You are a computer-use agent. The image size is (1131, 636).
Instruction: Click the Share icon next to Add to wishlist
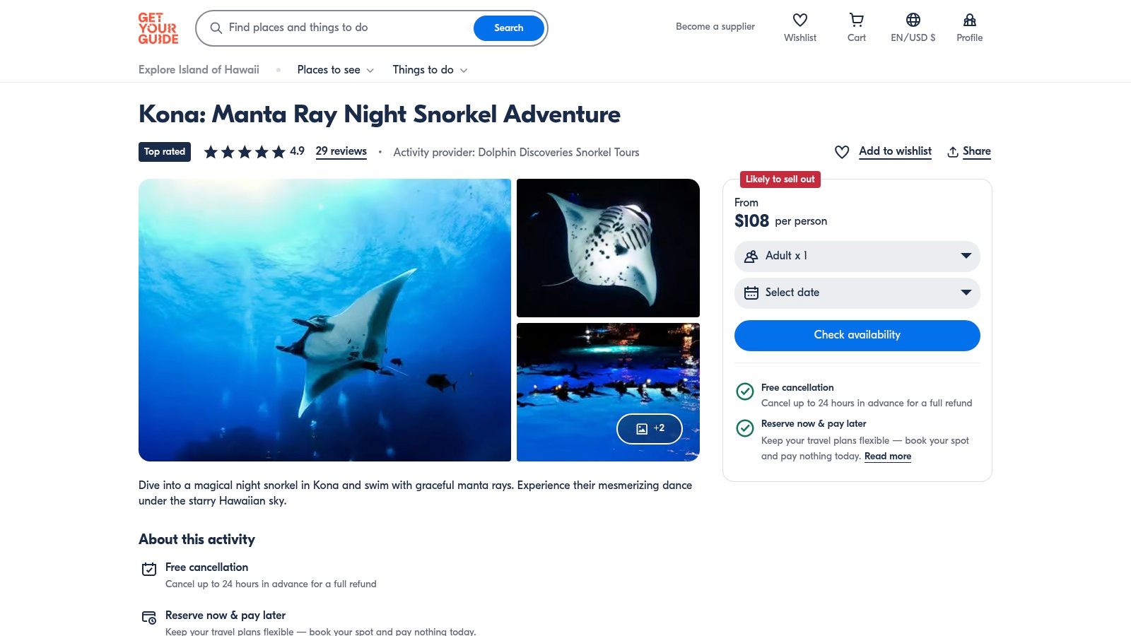954,151
